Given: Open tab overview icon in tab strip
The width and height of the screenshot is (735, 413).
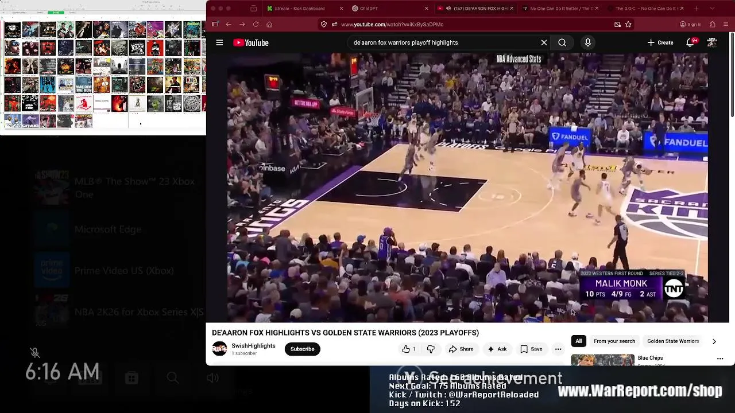Looking at the screenshot, I should [253, 9].
